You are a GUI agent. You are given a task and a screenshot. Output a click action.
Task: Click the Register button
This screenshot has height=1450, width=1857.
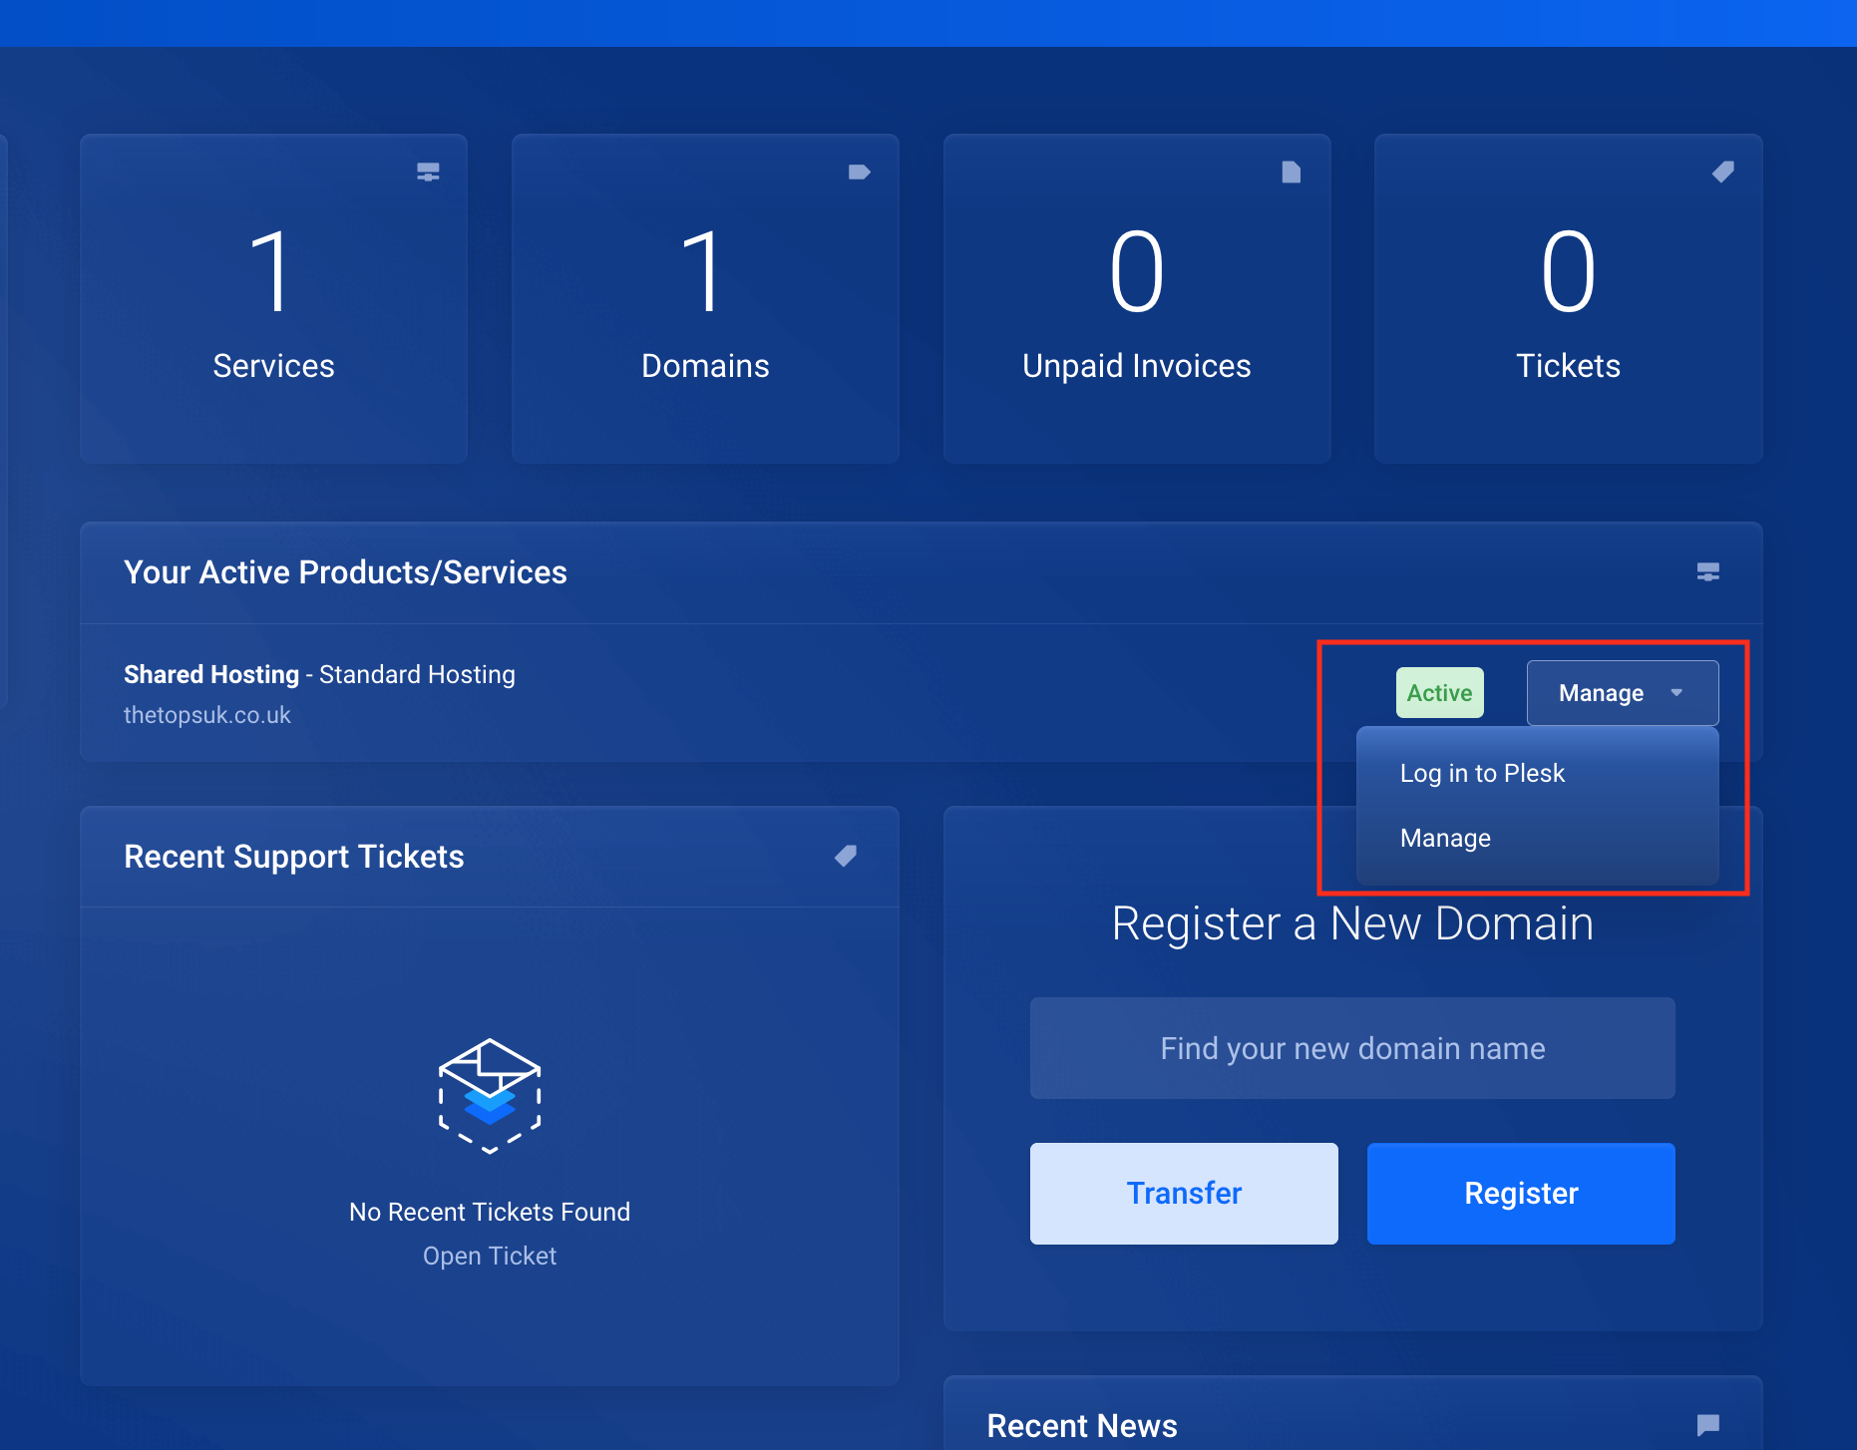pyautogui.click(x=1521, y=1193)
